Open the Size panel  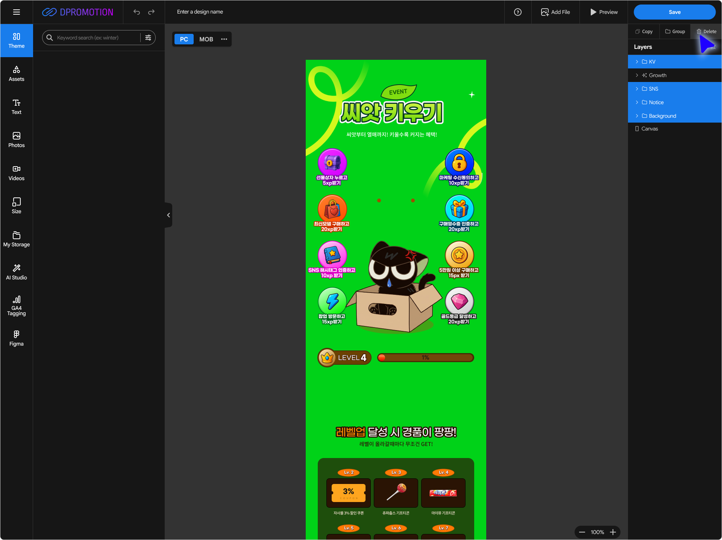click(x=17, y=206)
